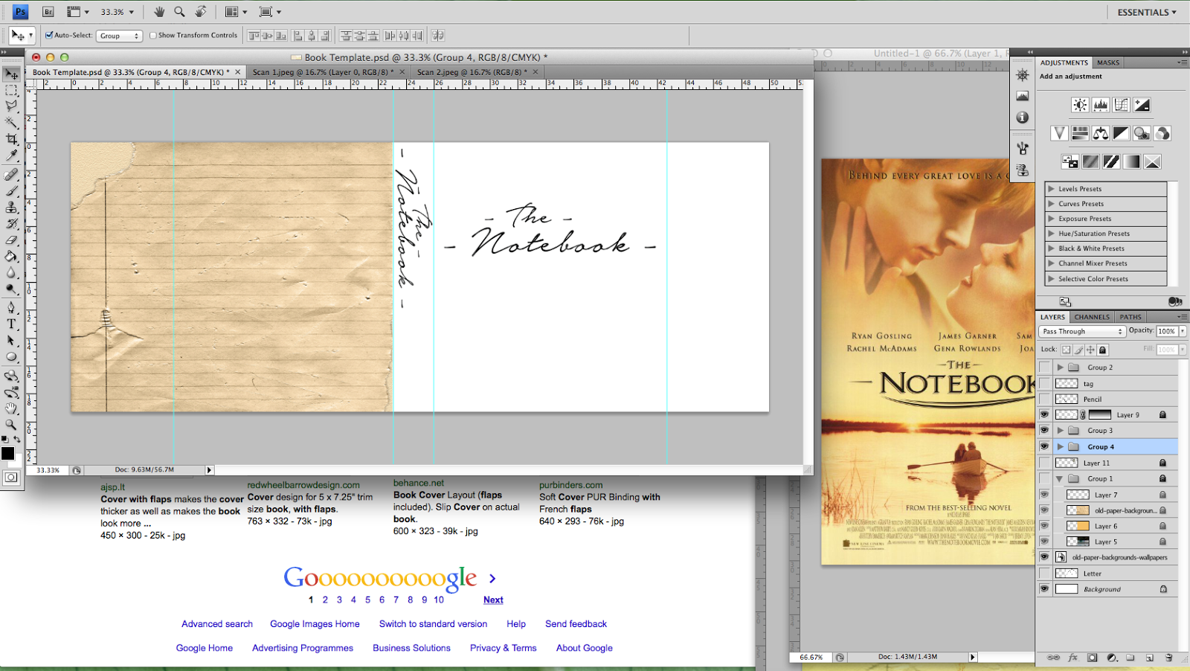Add a Black & White adjustment
The image size is (1190, 671).
[x=1121, y=133]
